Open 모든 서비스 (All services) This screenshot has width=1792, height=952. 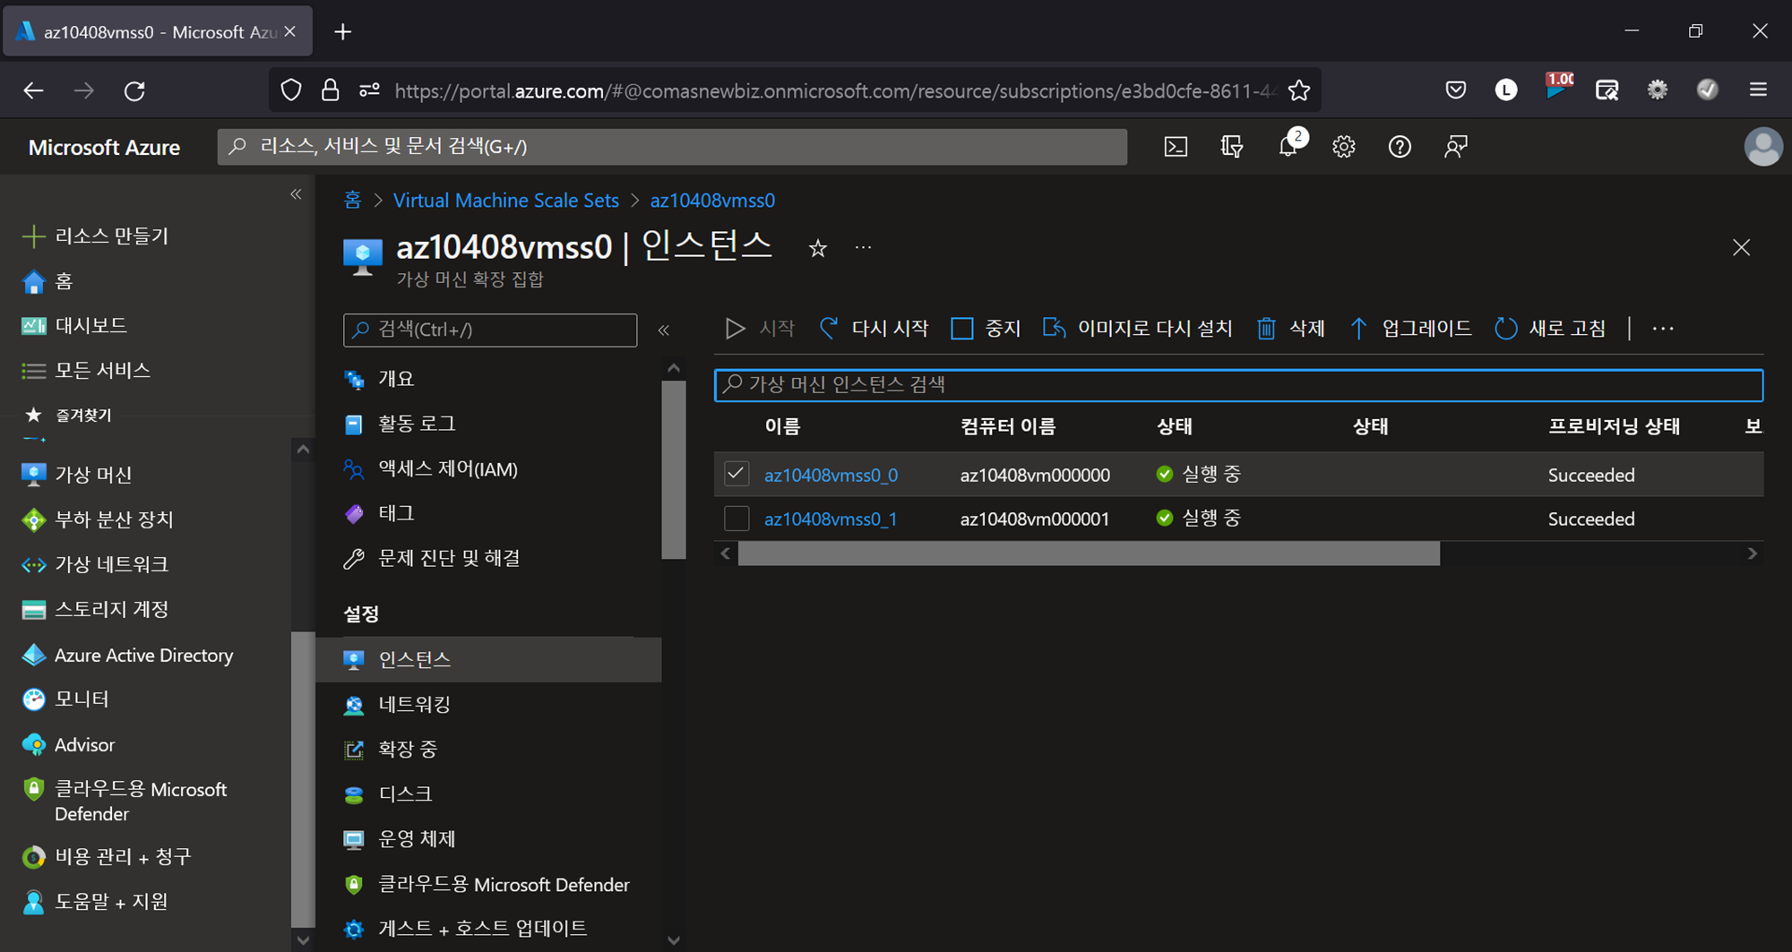point(85,370)
